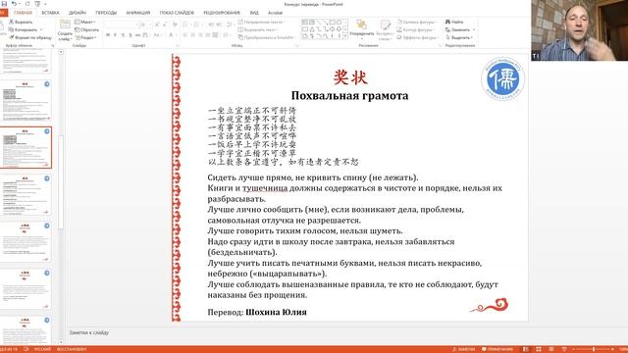Toggle underline (Ч) formatting
The width and height of the screenshot is (628, 353).
coord(123,35)
